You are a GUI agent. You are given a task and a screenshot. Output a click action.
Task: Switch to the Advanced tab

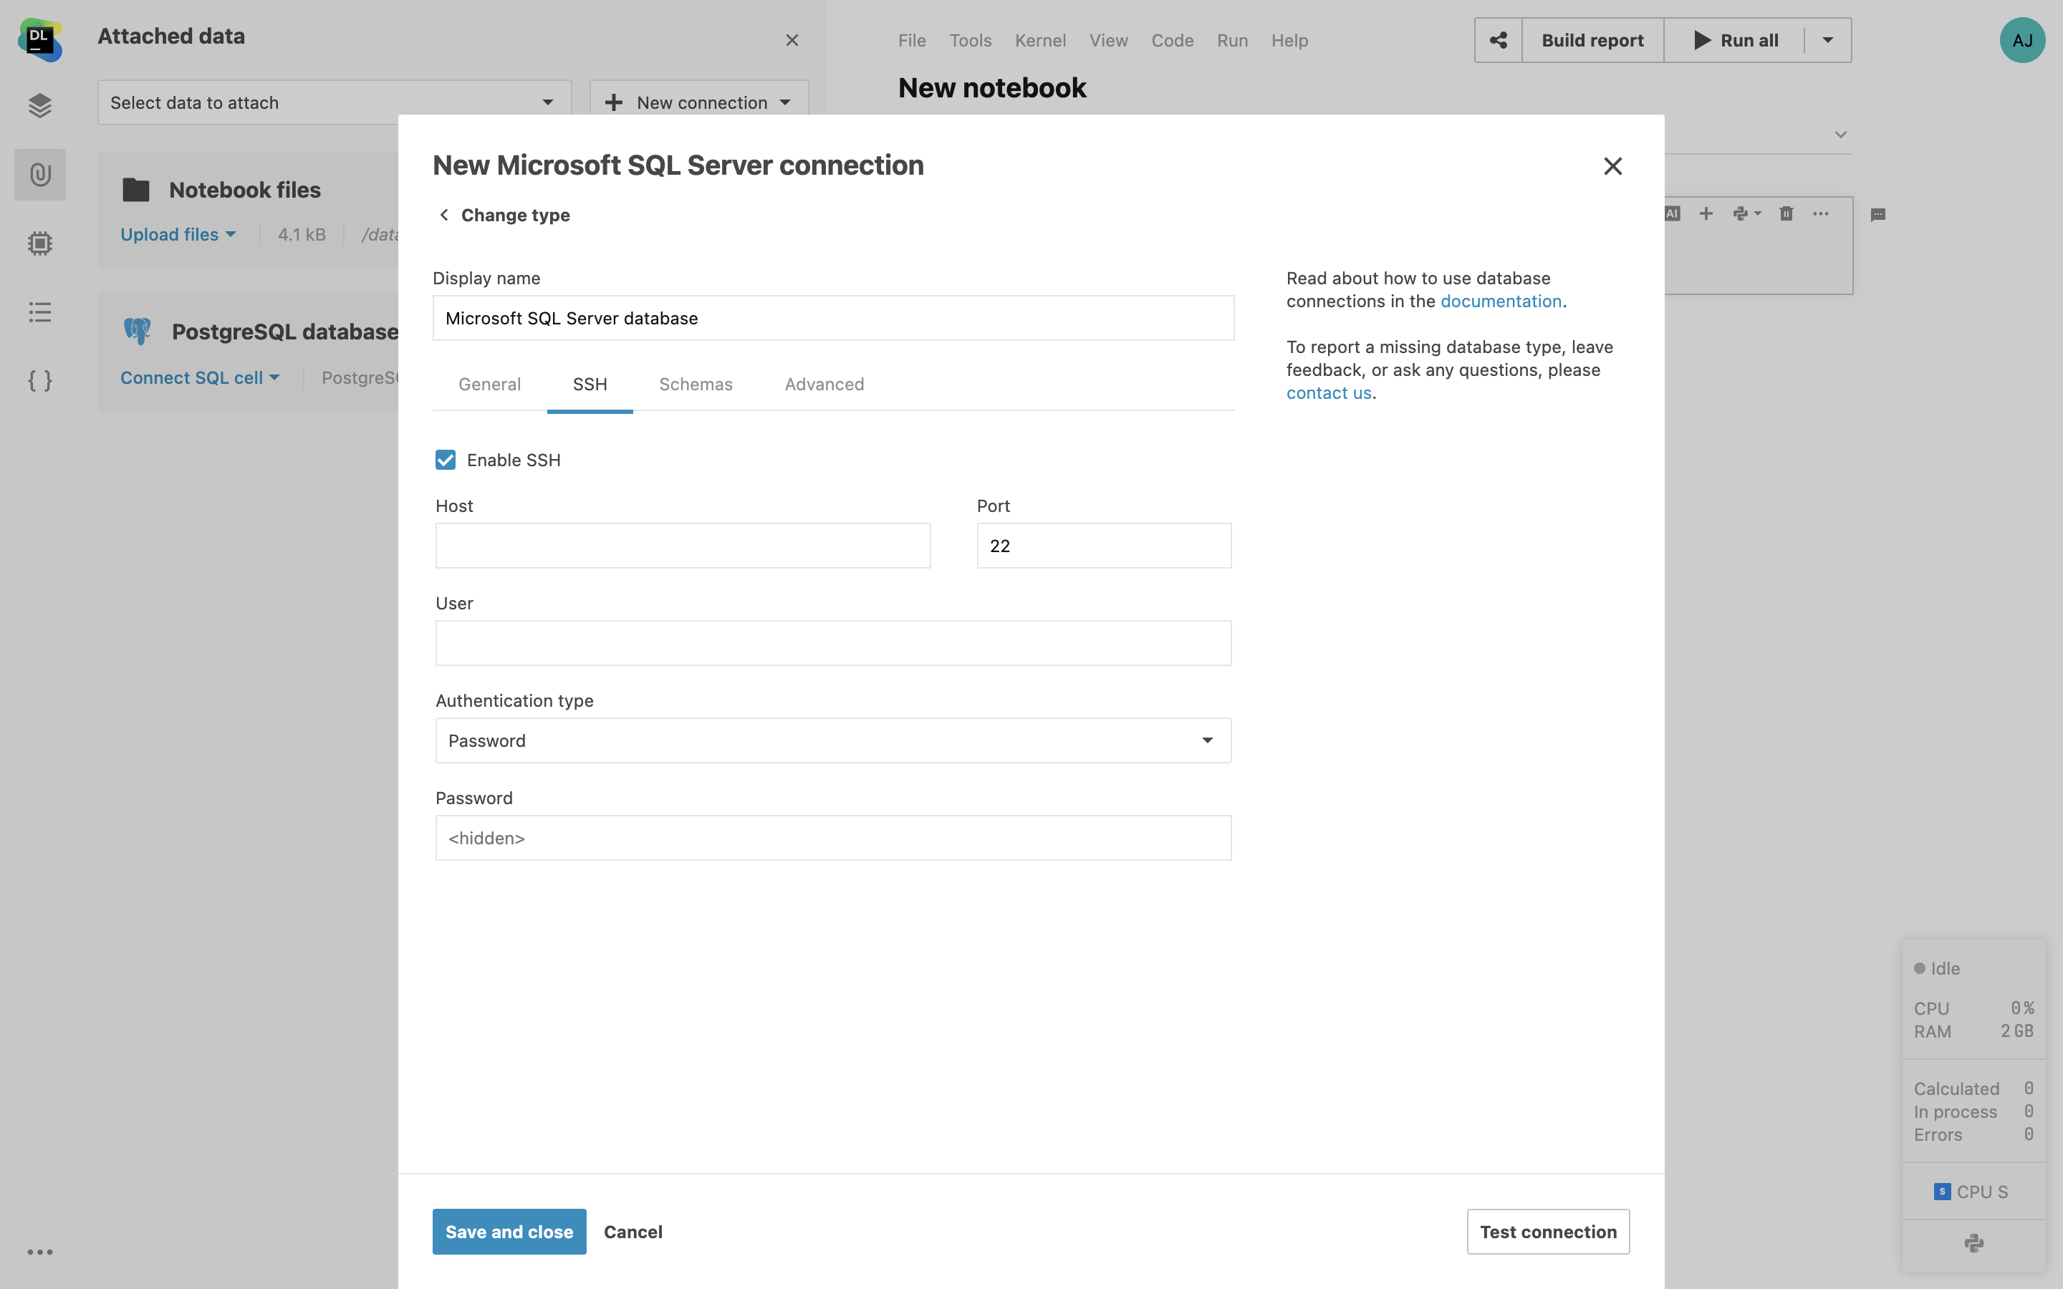(824, 385)
